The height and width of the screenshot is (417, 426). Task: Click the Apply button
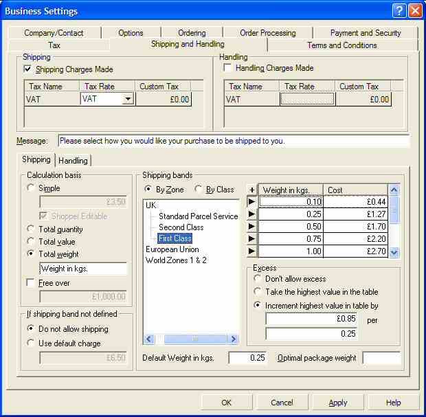[337, 403]
